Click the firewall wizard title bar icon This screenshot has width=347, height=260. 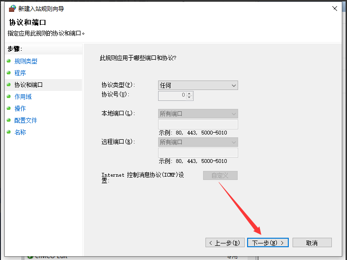coord(12,9)
